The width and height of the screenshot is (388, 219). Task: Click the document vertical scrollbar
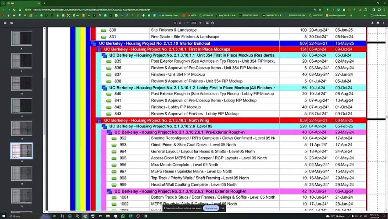[386, 117]
